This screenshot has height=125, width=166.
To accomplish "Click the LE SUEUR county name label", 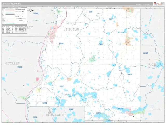I will (x=71, y=29).
